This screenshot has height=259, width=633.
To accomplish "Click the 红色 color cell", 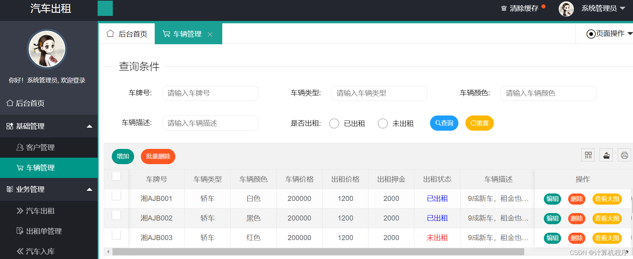I will coord(253,238).
